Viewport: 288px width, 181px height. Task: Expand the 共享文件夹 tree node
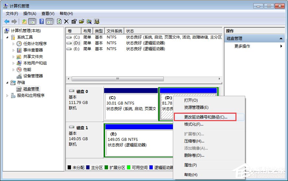(x=13, y=57)
